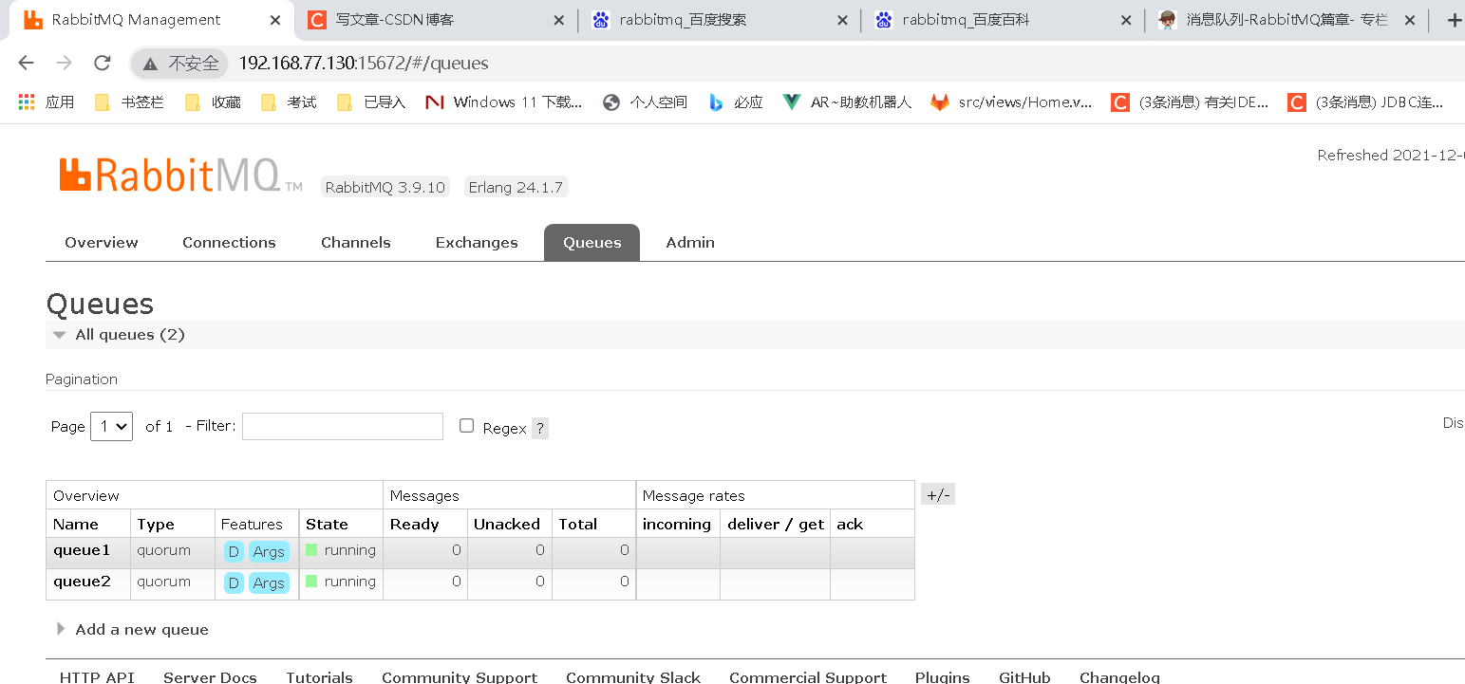Enable the Regex filter checkbox
This screenshot has width=1465, height=684.
point(466,425)
